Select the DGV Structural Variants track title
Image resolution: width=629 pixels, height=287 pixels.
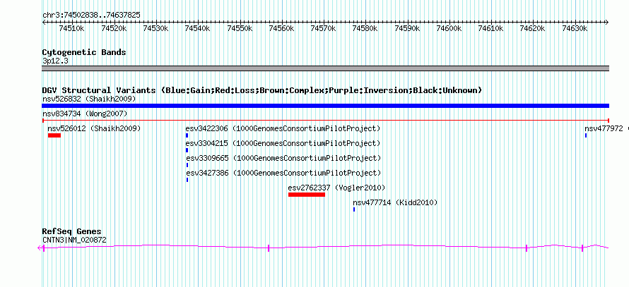pyautogui.click(x=262, y=90)
